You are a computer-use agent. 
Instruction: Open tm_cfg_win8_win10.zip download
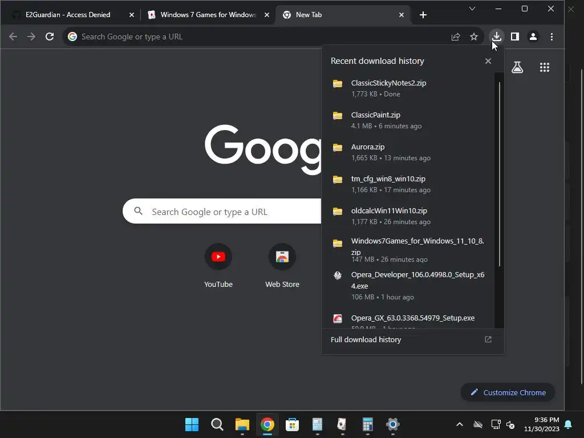[408, 184]
